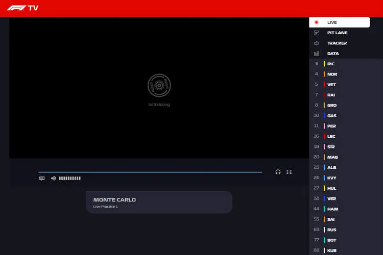Adjust the volume level bars
Screen dimensions: 383x255
[x=69, y=178]
